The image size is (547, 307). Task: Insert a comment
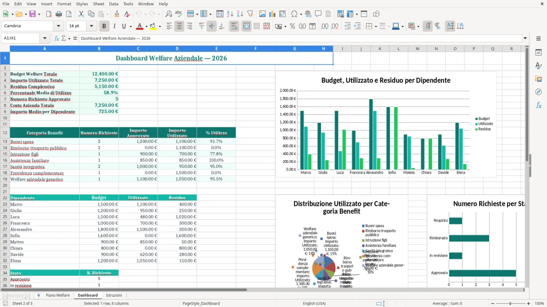click(x=318, y=14)
